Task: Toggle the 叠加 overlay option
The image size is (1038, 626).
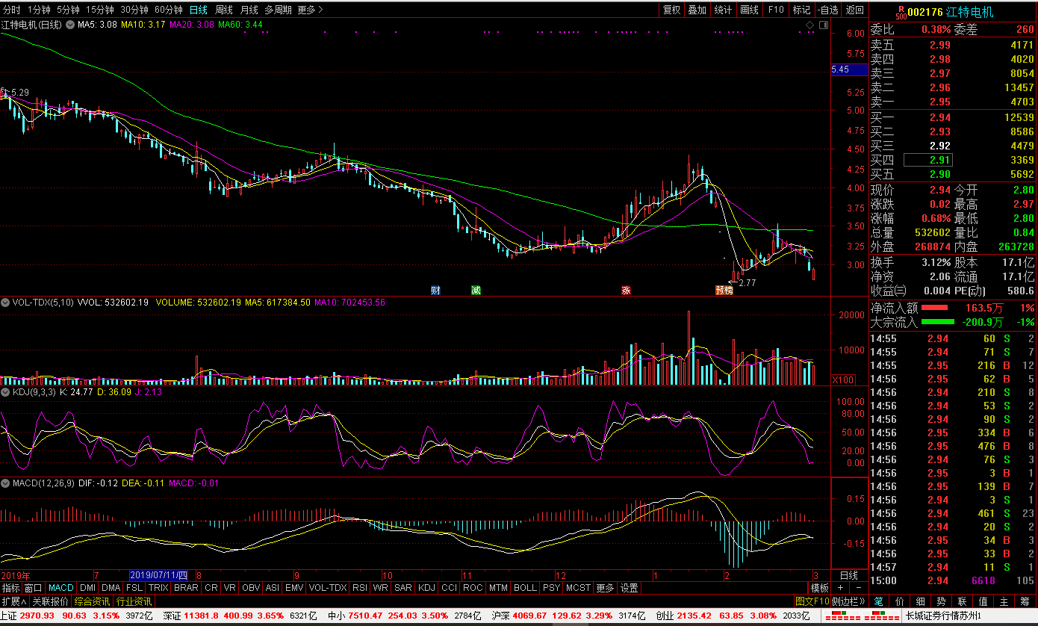Action: click(x=697, y=10)
